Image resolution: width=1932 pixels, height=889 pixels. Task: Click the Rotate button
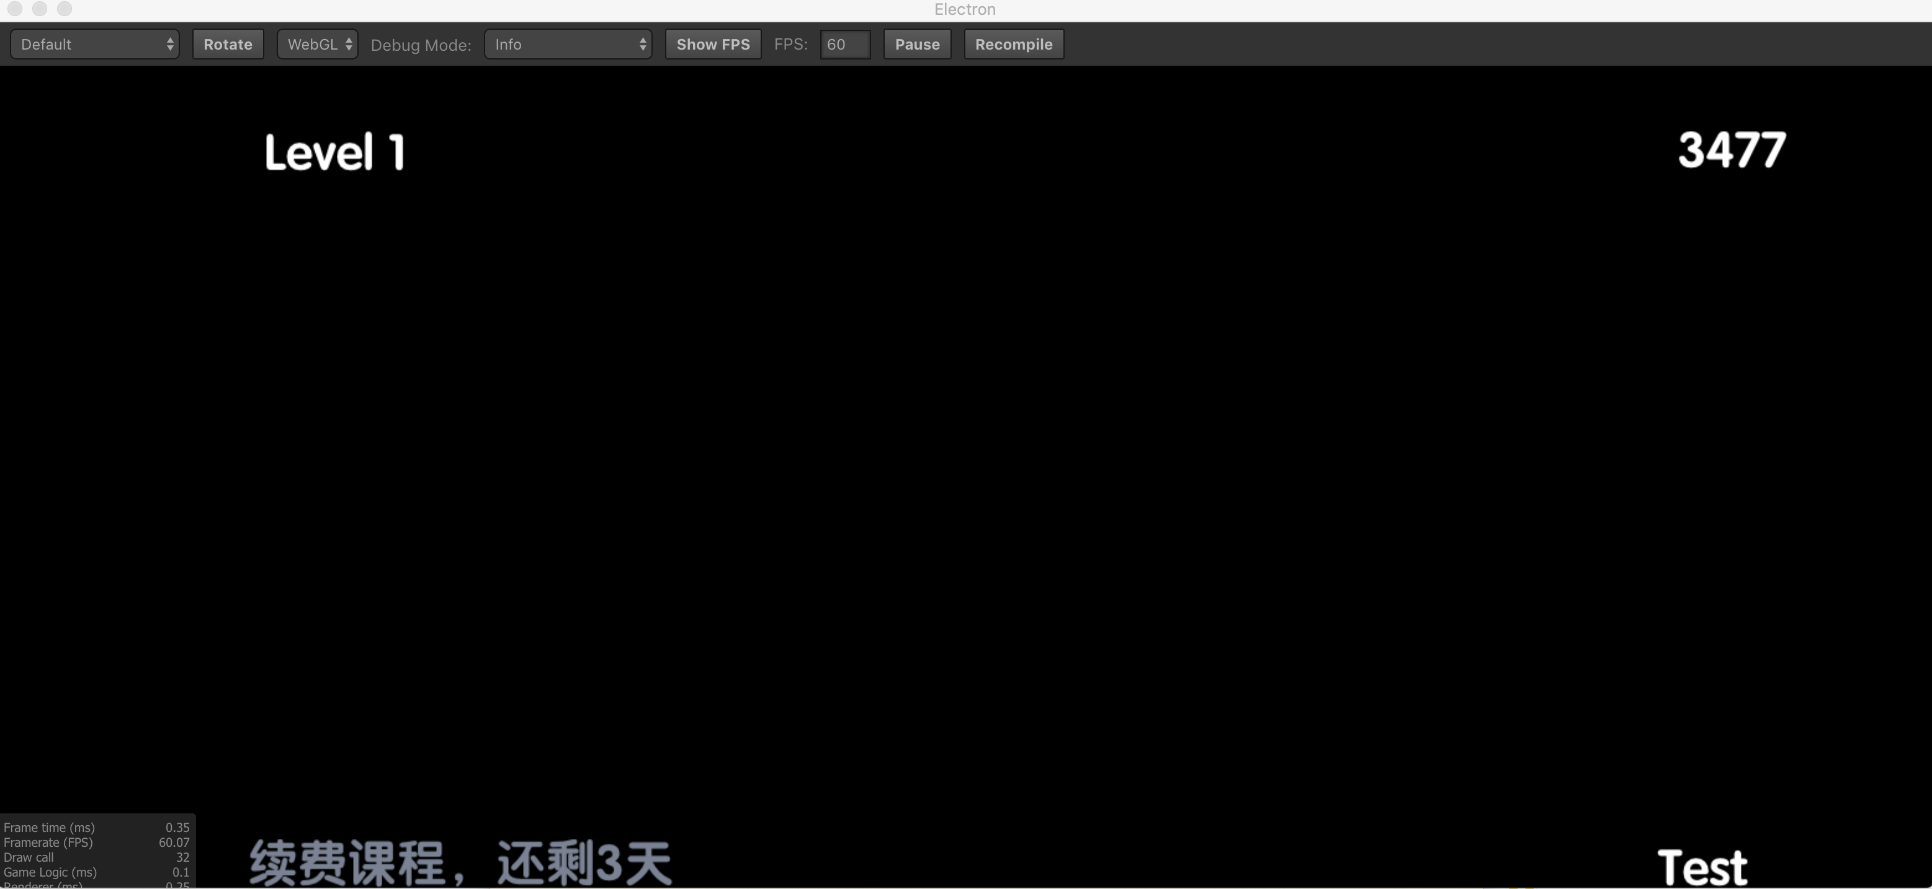pyautogui.click(x=228, y=44)
